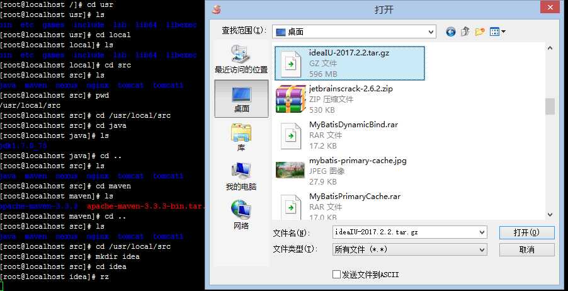Click the 'GZ 文件' type text

(323, 64)
